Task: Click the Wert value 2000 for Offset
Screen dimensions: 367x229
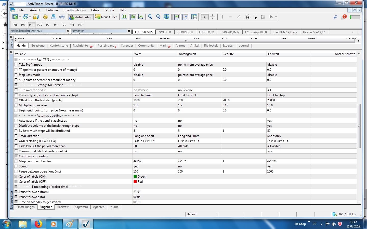Action: pos(137,100)
